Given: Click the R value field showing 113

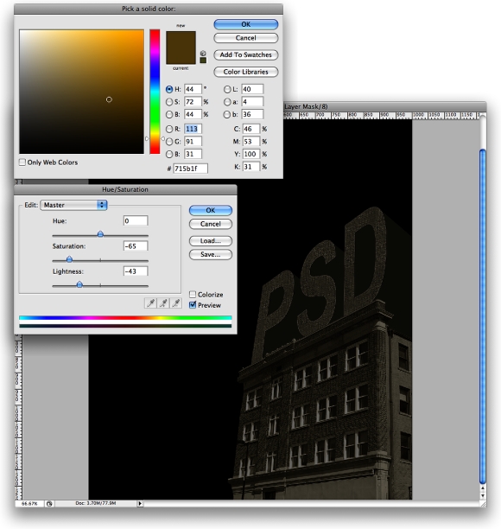Looking at the screenshot, I should pyautogui.click(x=193, y=129).
